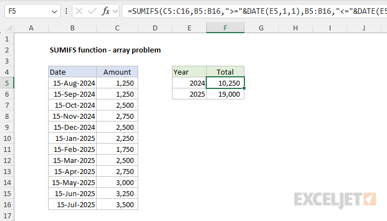Select the total 10,250 cell

[x=226, y=83]
